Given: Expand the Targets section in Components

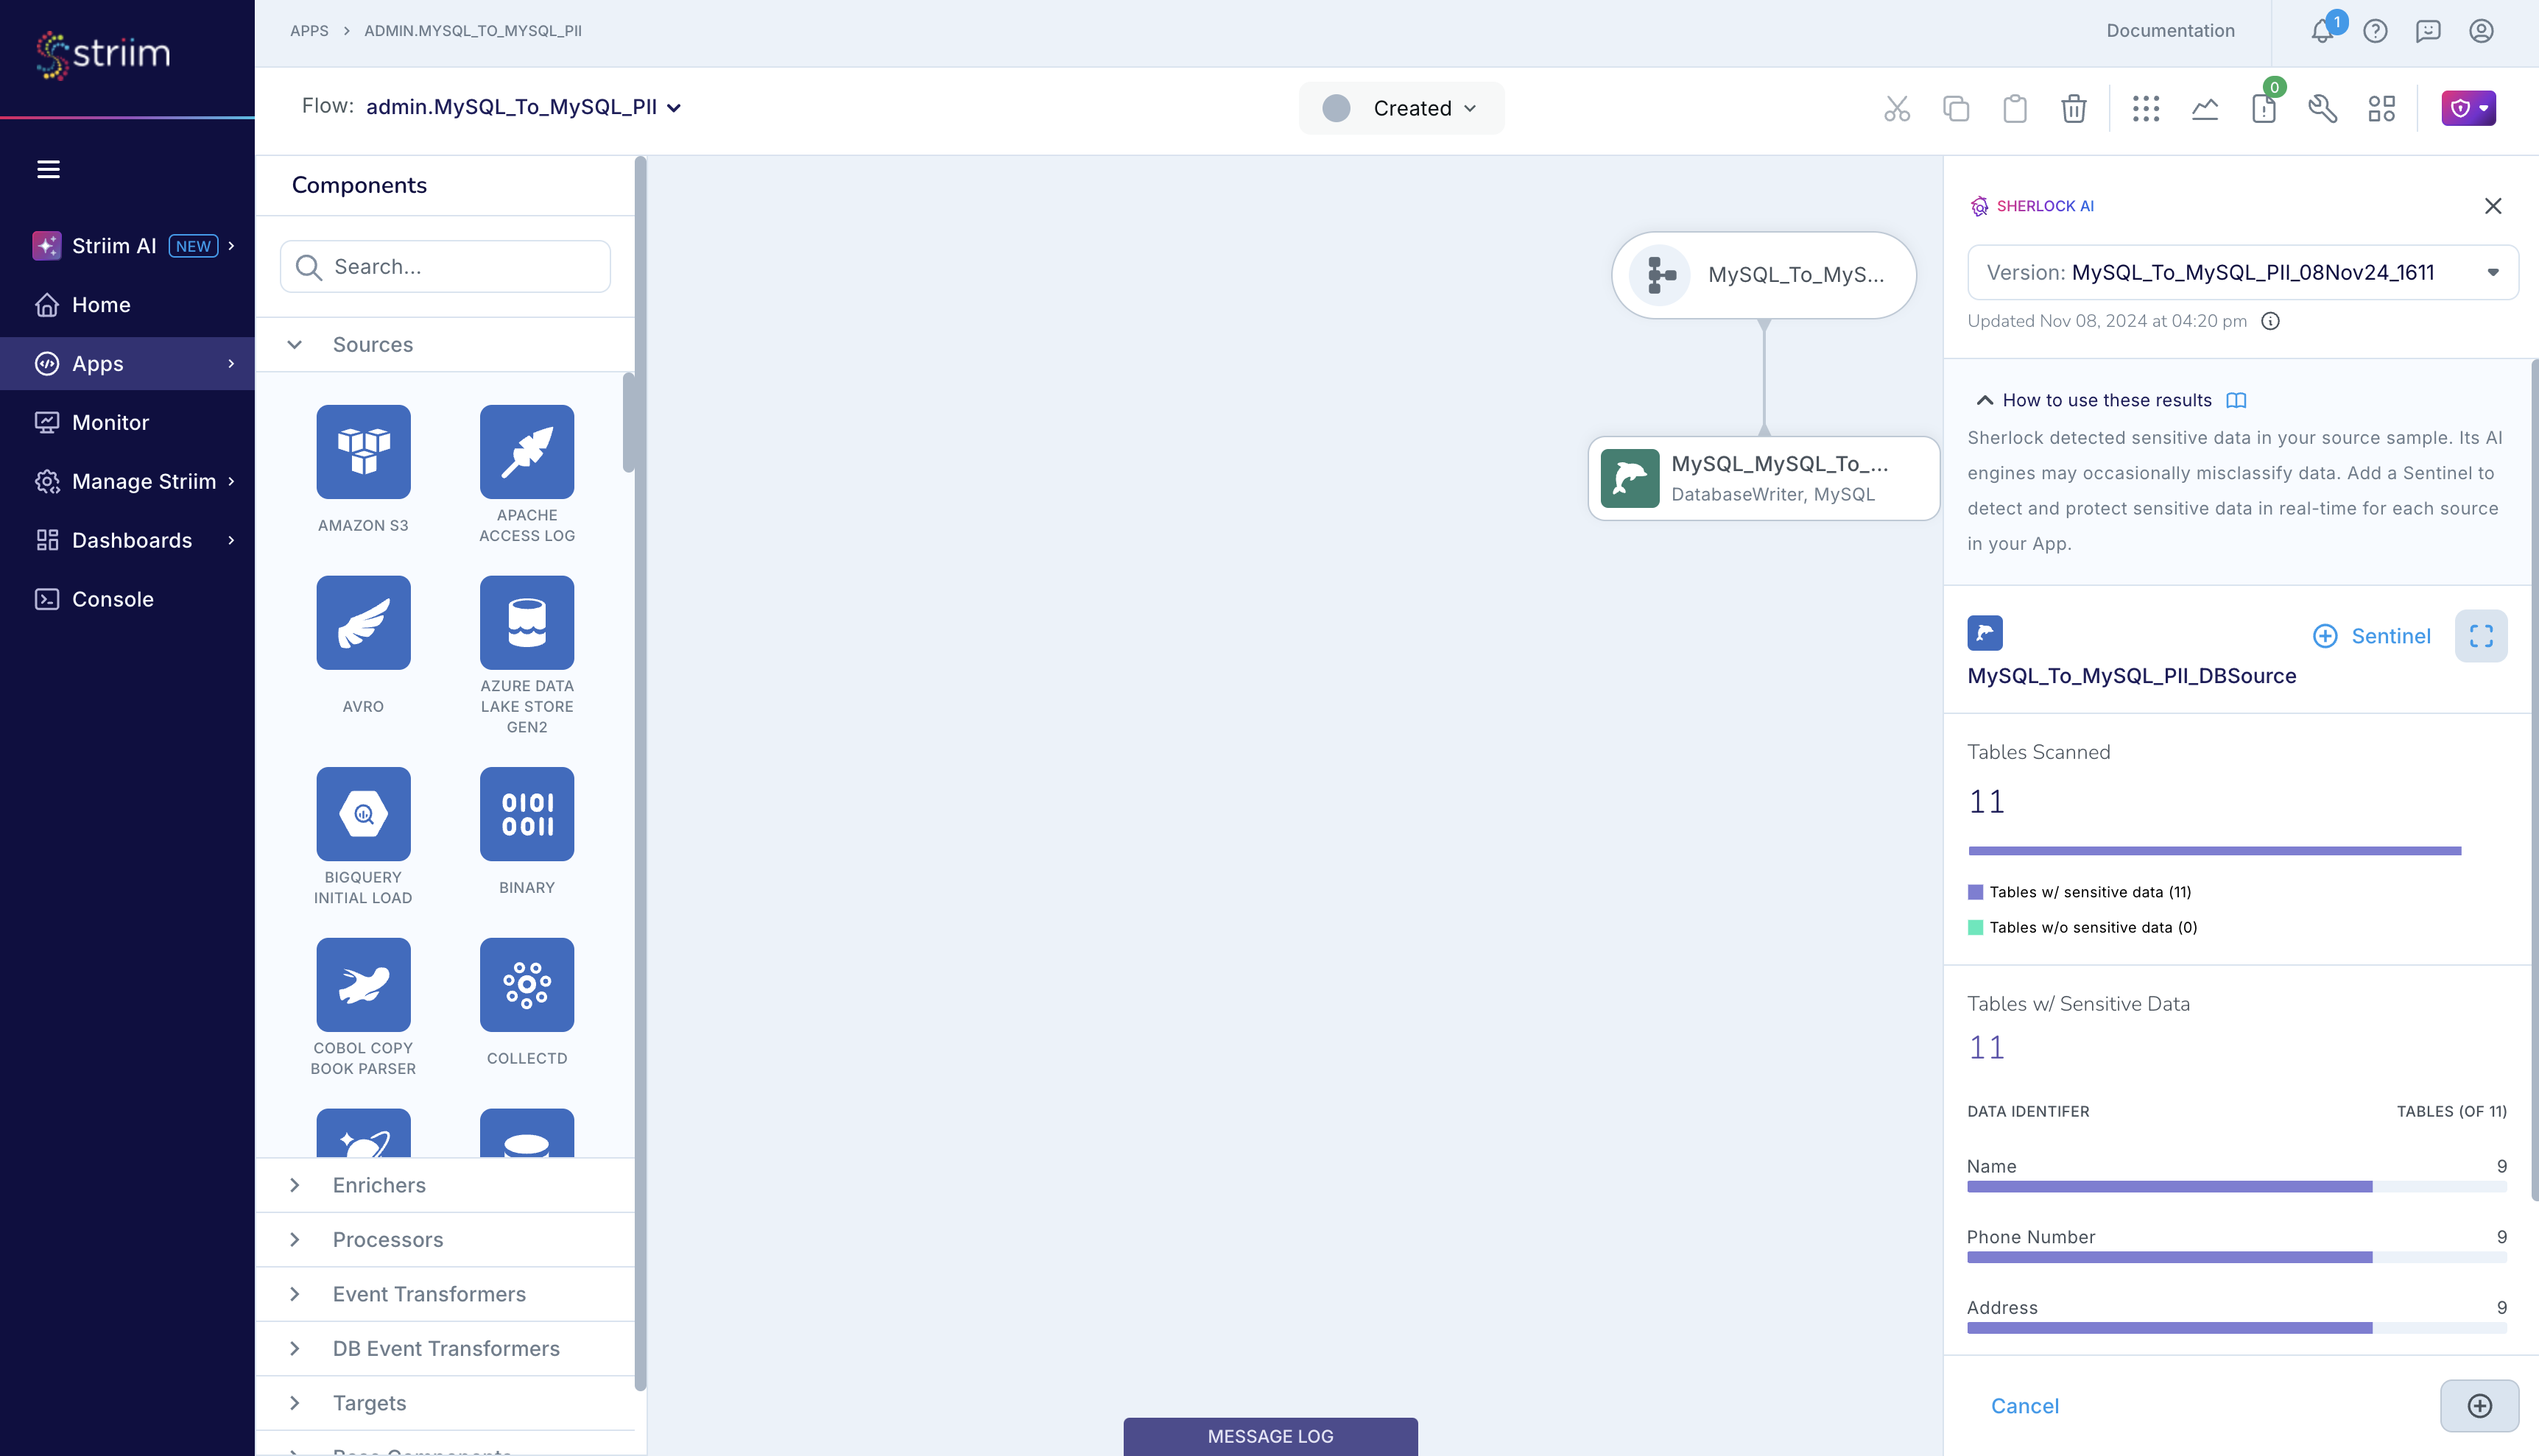Looking at the screenshot, I should coord(369,1402).
